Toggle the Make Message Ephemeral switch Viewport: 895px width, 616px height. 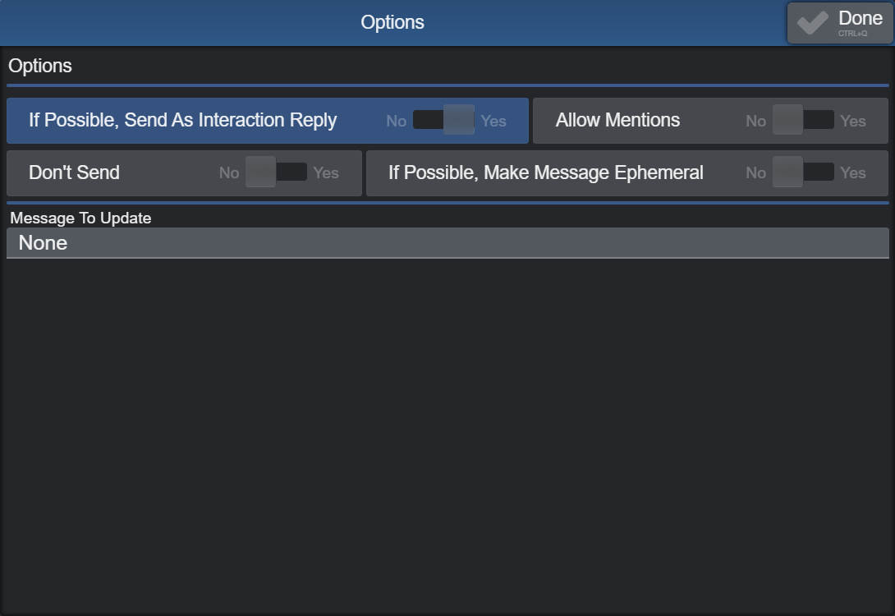[x=803, y=172]
